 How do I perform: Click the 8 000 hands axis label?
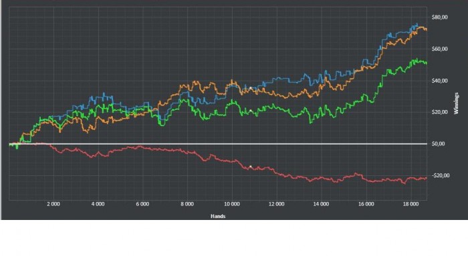[x=187, y=204]
